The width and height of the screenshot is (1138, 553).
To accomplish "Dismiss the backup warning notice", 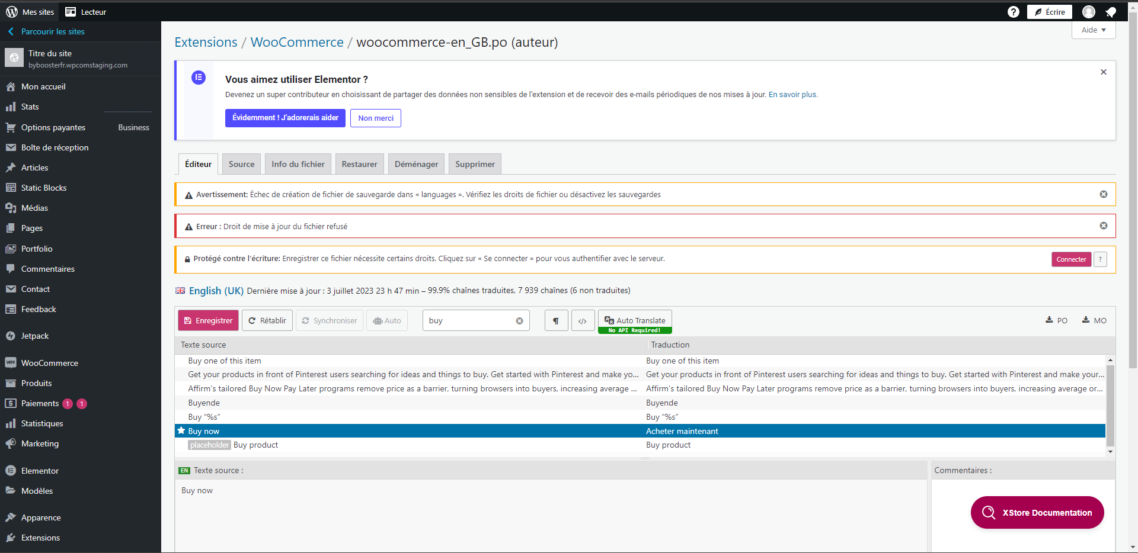I will 1103,194.
